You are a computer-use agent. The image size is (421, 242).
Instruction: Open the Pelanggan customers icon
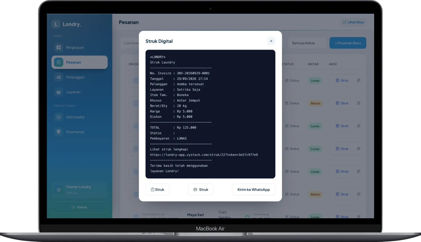59,77
